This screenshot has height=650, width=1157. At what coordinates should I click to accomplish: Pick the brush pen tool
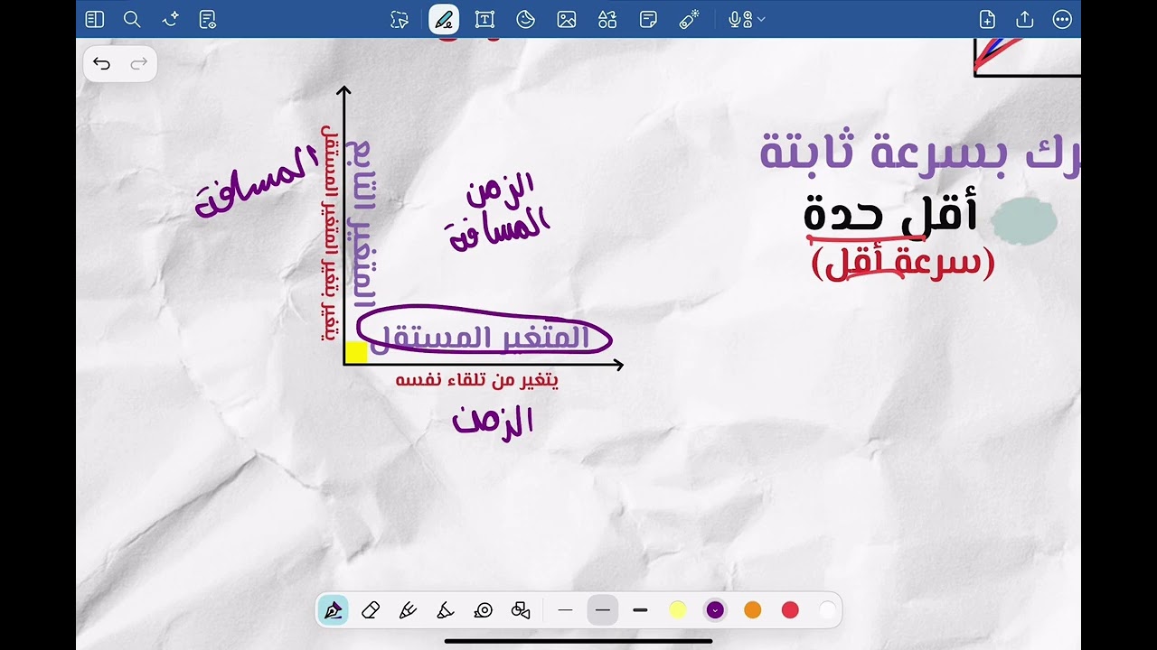408,610
